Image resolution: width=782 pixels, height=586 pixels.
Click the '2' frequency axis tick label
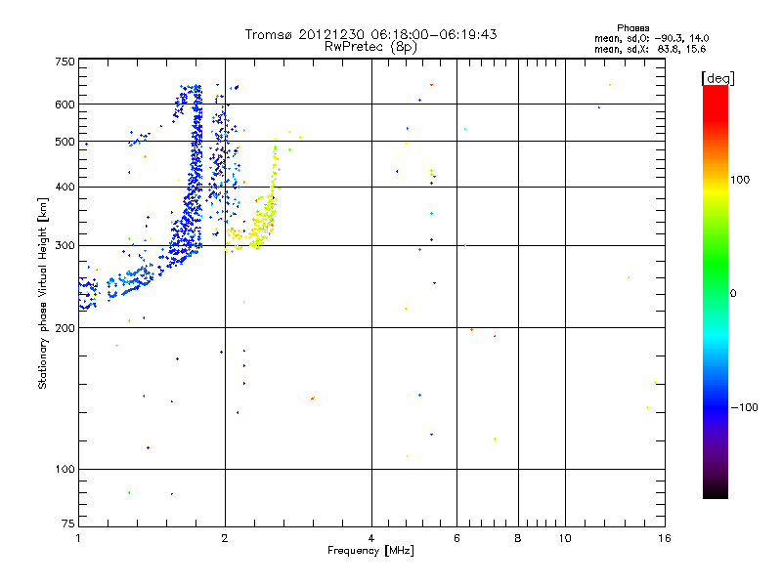(225, 538)
